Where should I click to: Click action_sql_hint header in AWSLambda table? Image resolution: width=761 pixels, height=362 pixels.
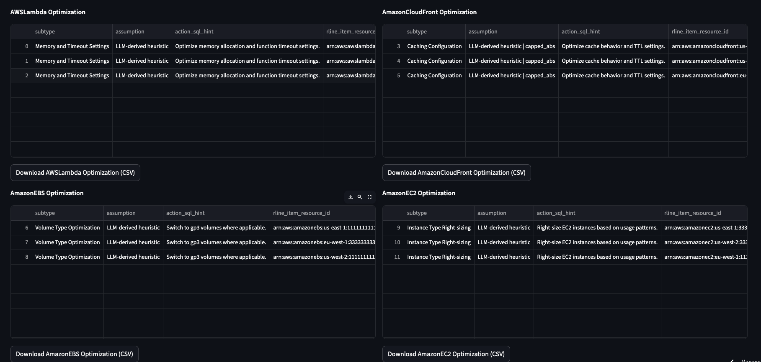(248, 32)
